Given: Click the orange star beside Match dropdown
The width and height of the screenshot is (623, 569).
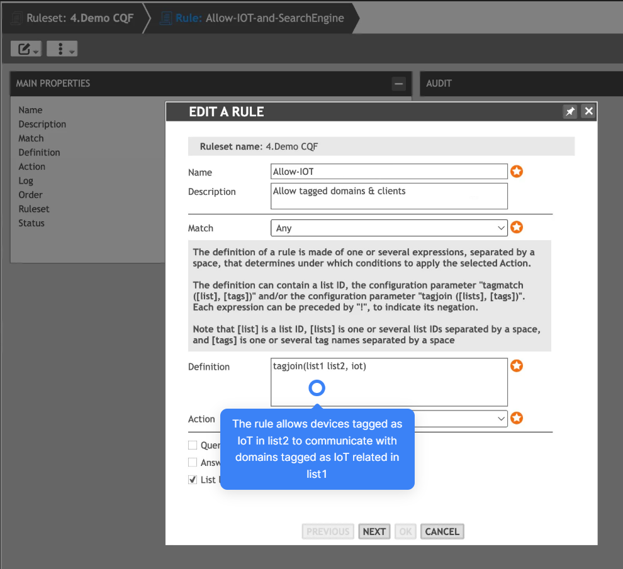Looking at the screenshot, I should pos(517,228).
